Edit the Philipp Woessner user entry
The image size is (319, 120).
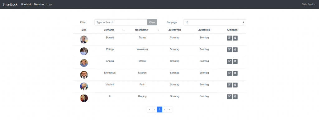click(230, 50)
